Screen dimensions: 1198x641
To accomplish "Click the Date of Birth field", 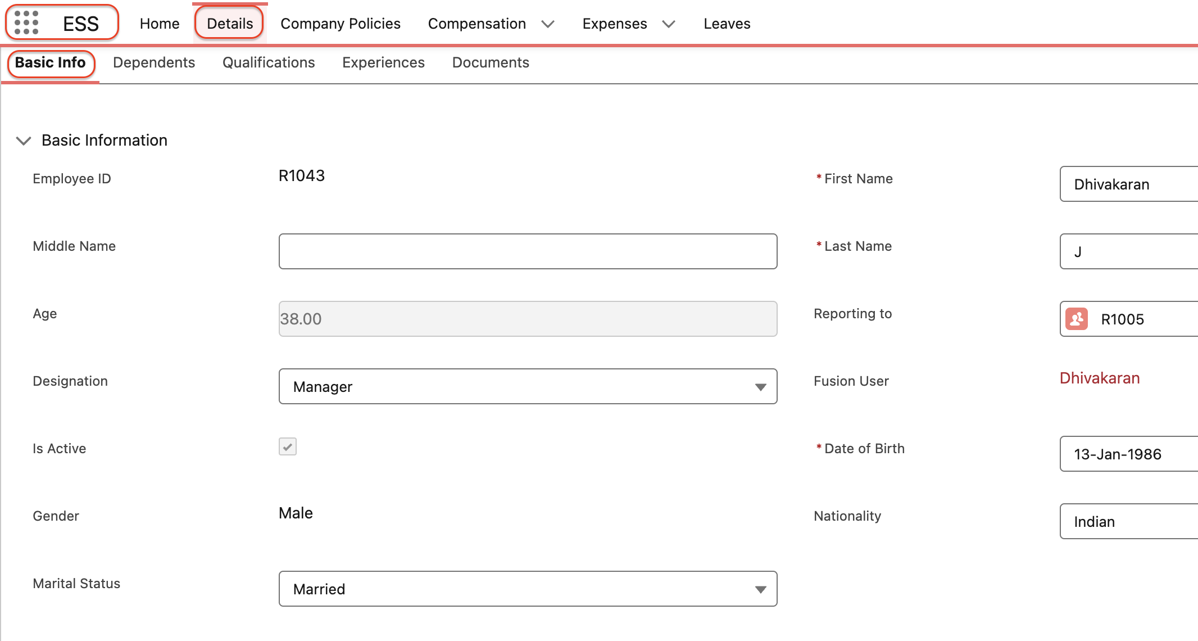I will (x=1128, y=454).
